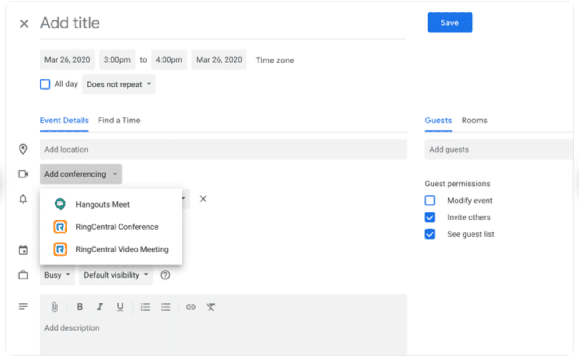This screenshot has height=362, width=579.
Task: Switch to the Find a Time tab
Action: pos(119,120)
